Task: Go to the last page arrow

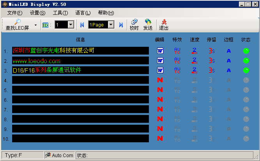Action: 121,25
